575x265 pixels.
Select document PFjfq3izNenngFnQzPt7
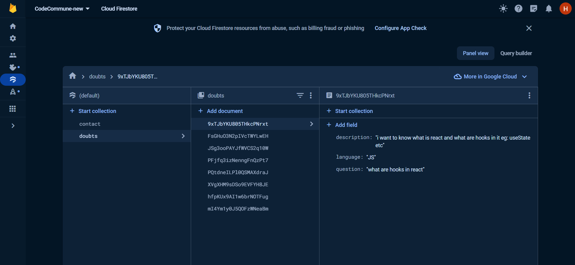pos(255,160)
